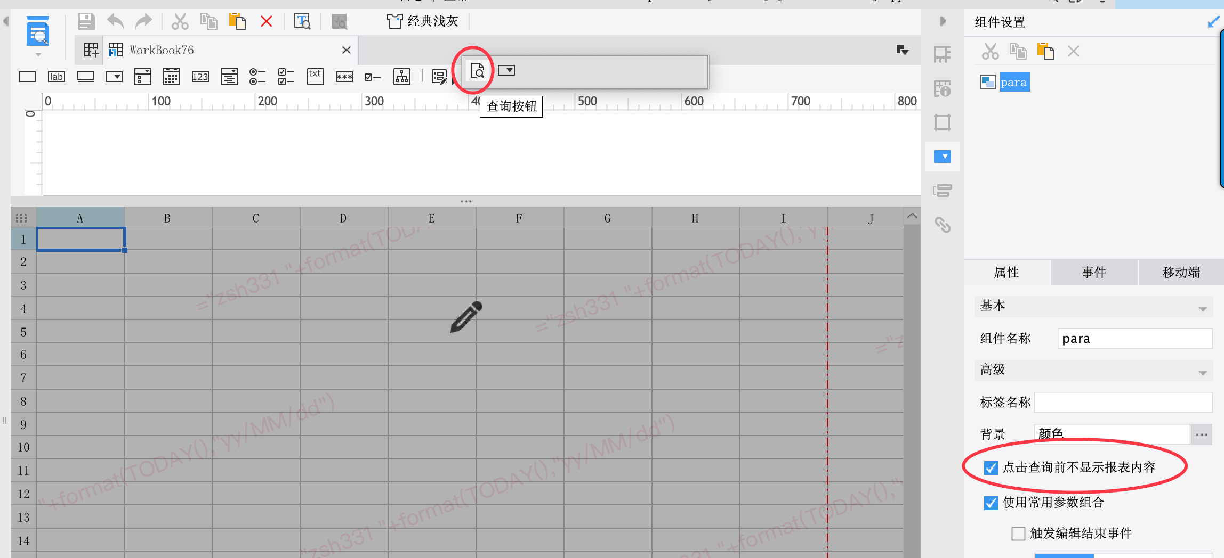Open the hyperlink sidebar panel
This screenshot has width=1224, height=558.
click(x=943, y=225)
